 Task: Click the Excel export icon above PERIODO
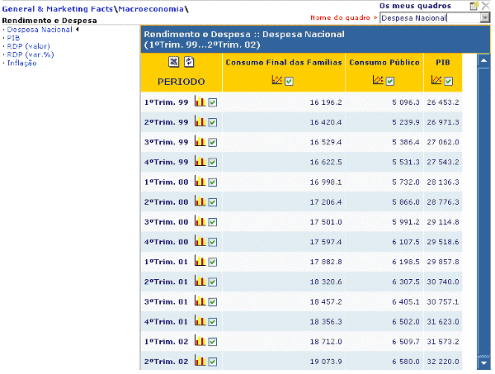click(174, 62)
